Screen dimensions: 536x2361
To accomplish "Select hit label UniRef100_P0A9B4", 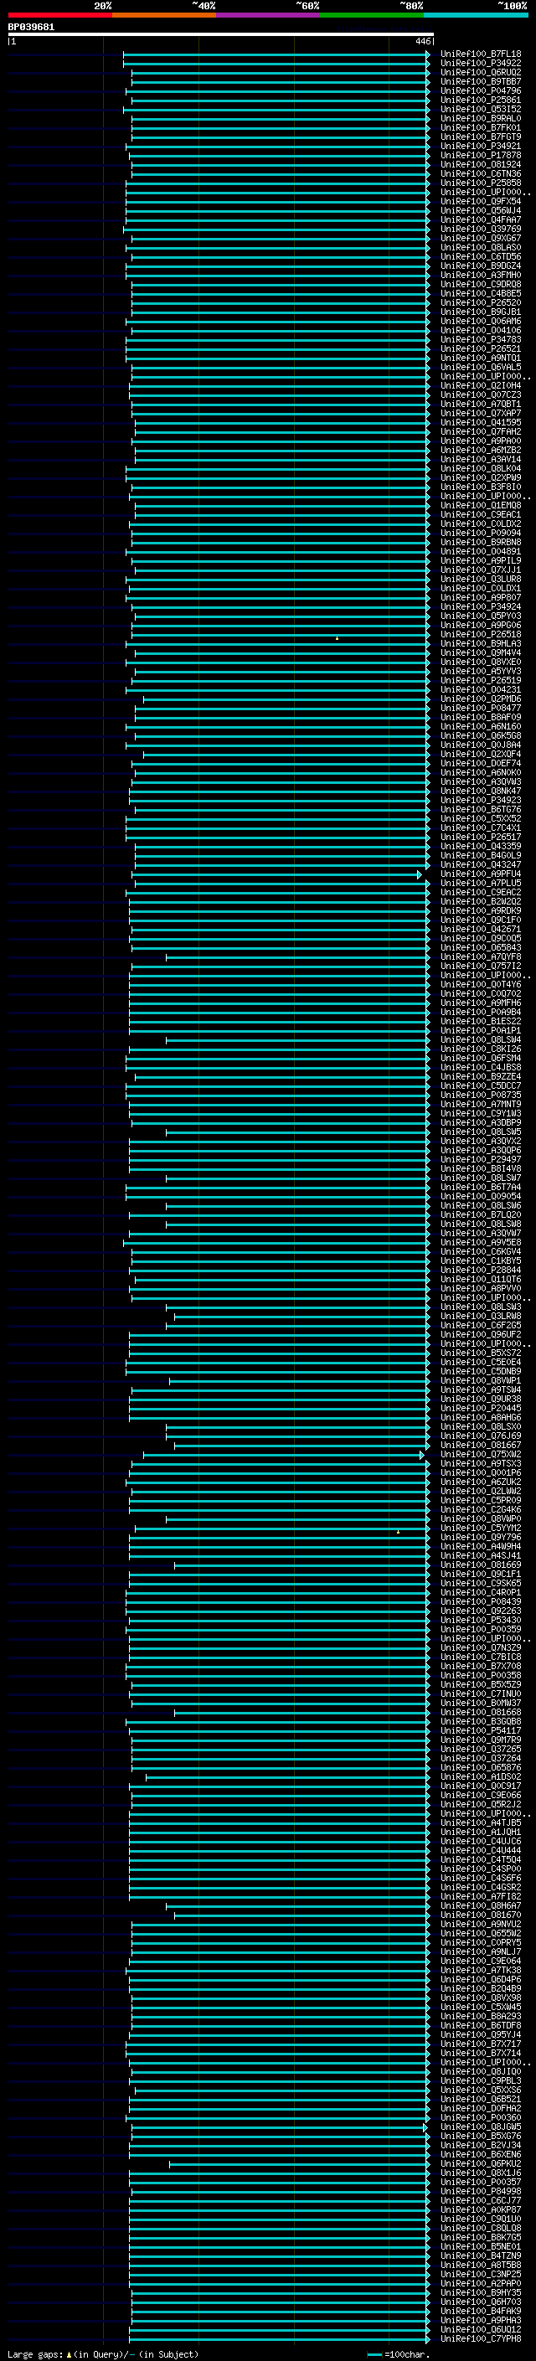I will (x=480, y=1013).
